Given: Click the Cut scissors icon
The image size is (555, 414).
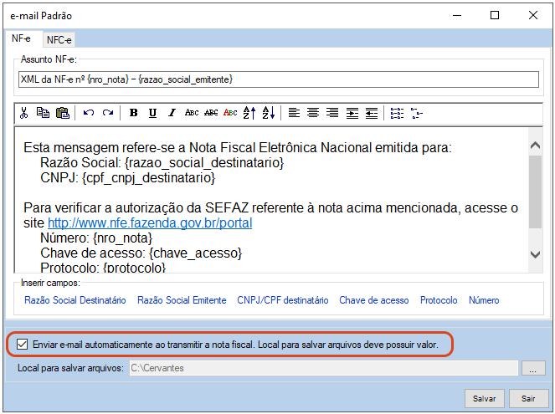Looking at the screenshot, I should click(23, 113).
